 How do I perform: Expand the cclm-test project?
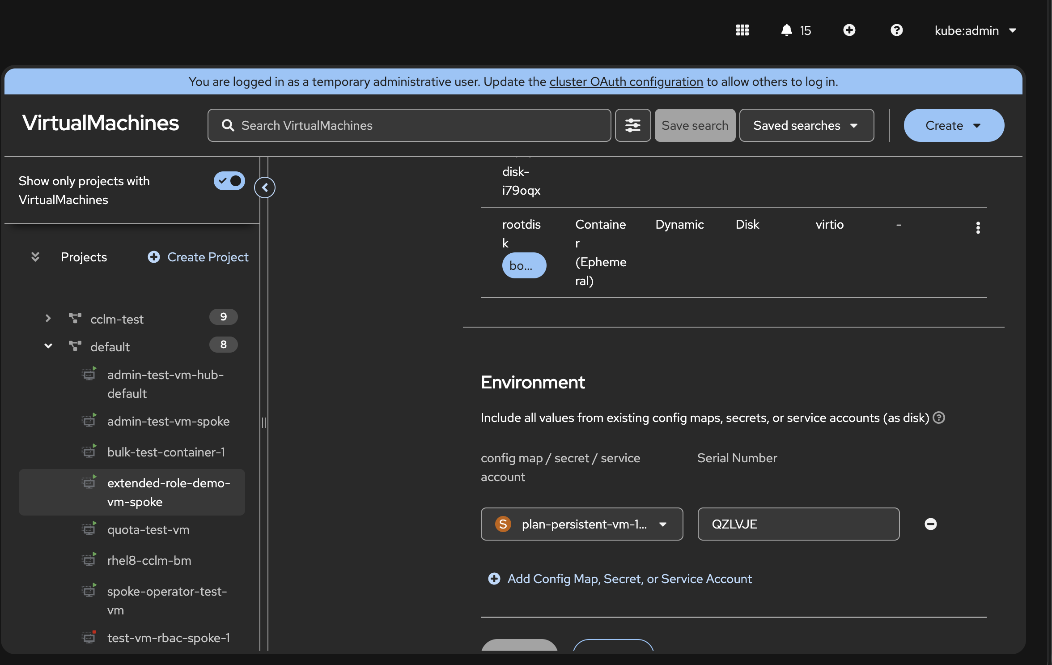point(48,319)
